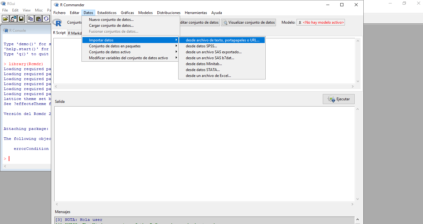Select Nuevo conjunto de datos menu entry
Screen dimensions: 423x224
(111, 20)
